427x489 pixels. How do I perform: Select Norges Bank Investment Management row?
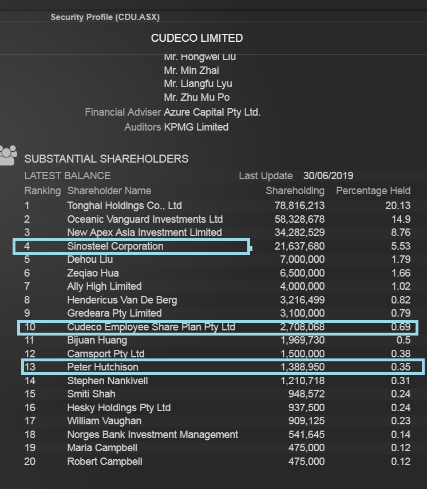(218, 435)
